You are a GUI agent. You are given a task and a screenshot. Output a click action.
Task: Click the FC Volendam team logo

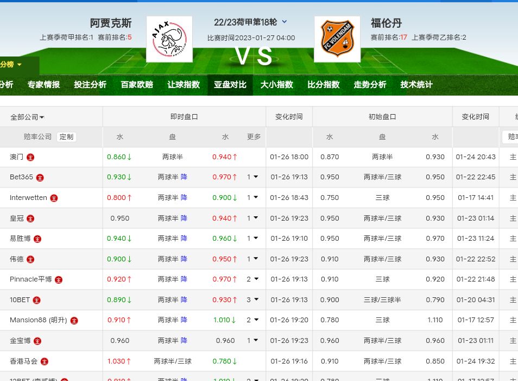pos(337,39)
